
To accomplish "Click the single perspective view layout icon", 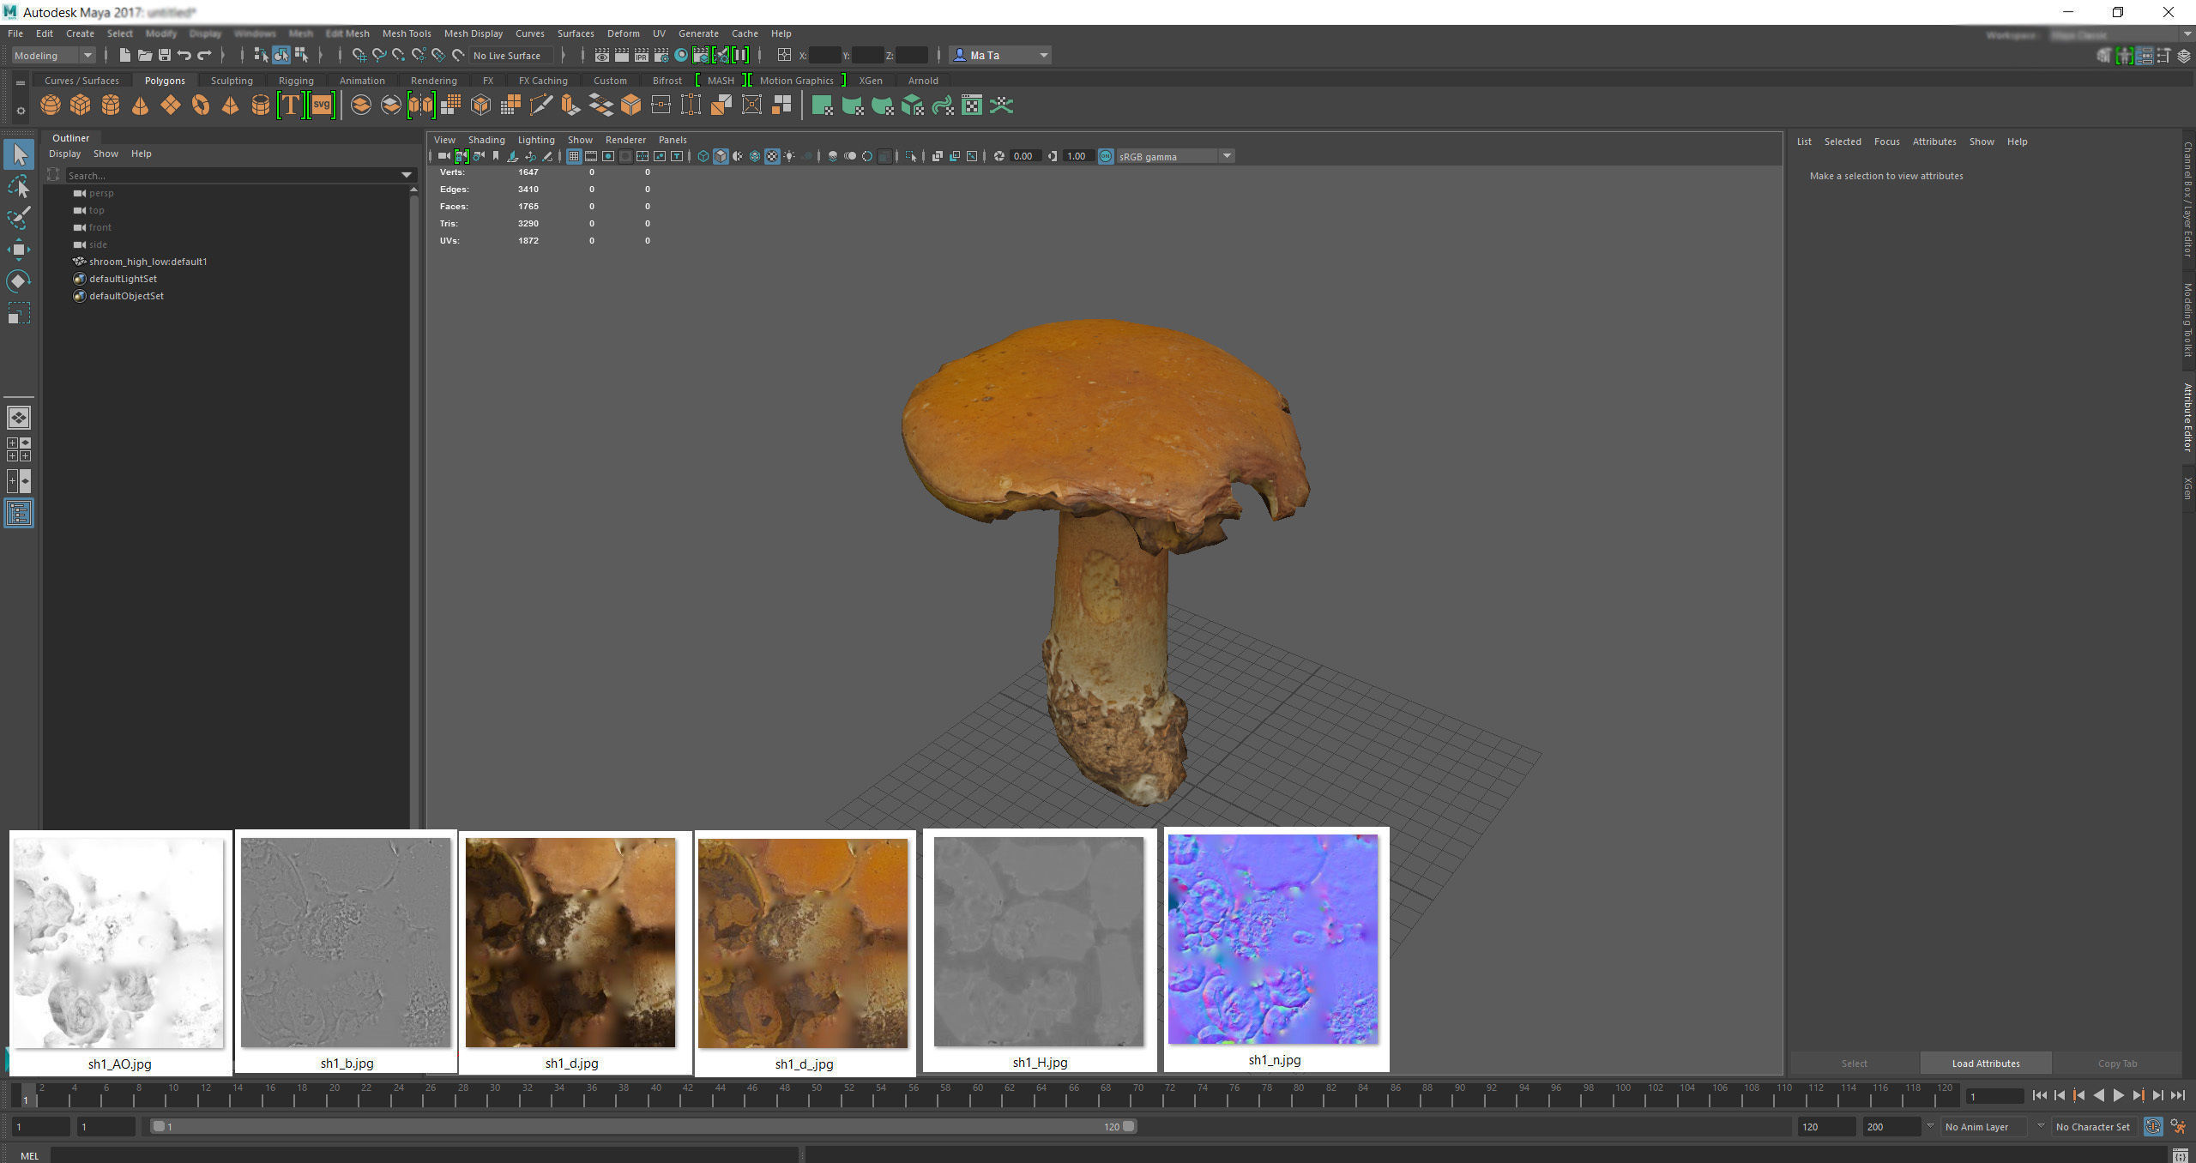I will (19, 418).
